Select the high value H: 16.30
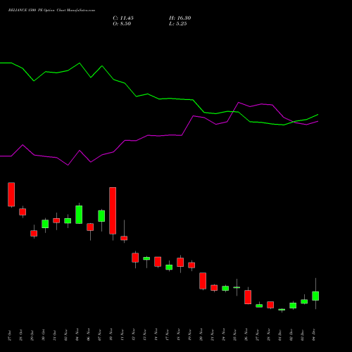This screenshot has width=352, height=352. [x=180, y=18]
